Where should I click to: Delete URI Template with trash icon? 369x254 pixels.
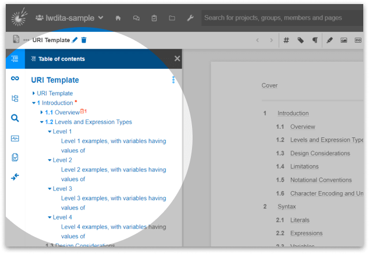pos(84,40)
